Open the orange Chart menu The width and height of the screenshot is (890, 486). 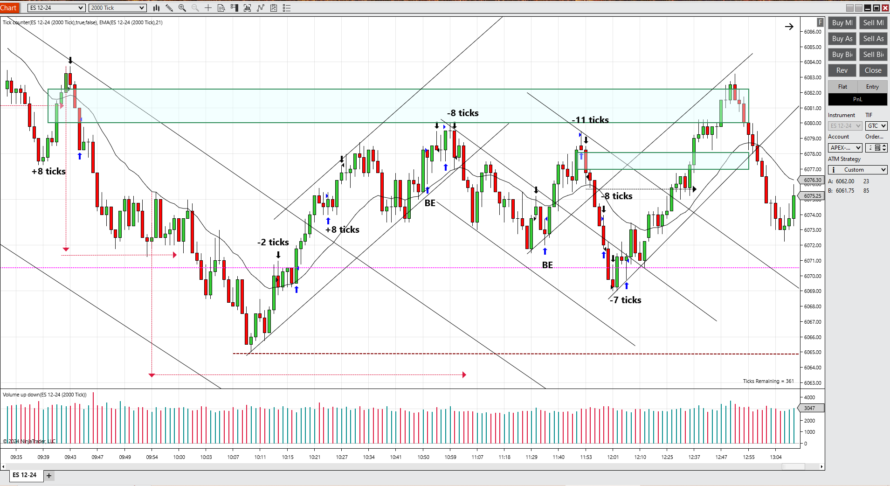[x=8, y=8]
